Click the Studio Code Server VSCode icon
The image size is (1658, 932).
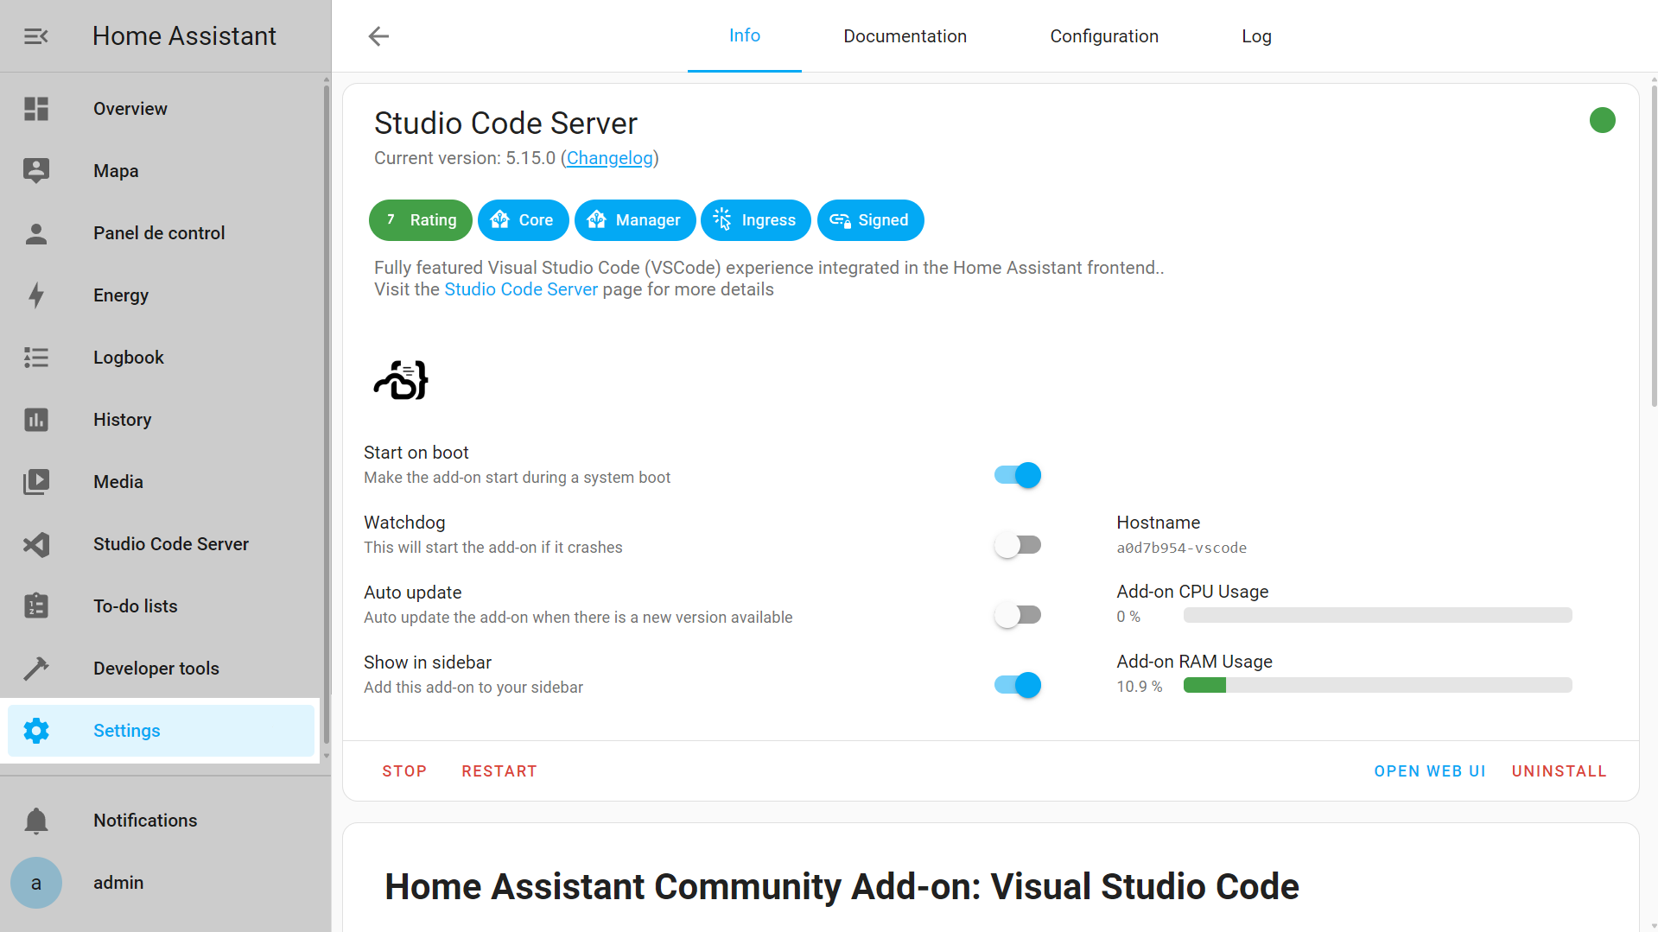(35, 544)
